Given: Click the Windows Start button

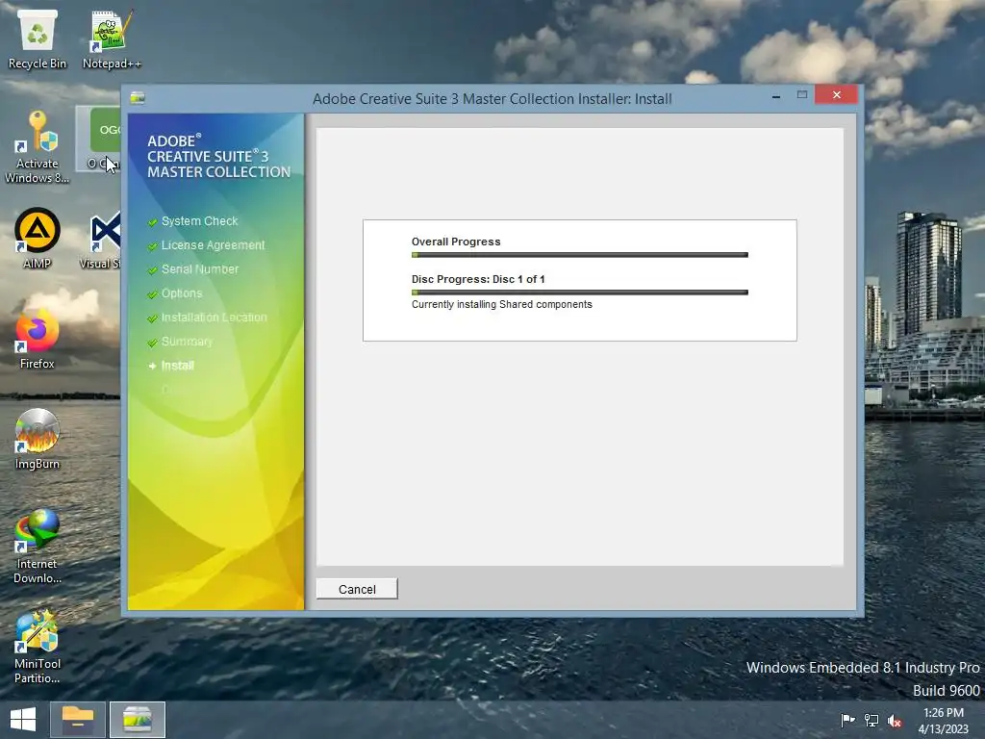Looking at the screenshot, I should tap(23, 720).
